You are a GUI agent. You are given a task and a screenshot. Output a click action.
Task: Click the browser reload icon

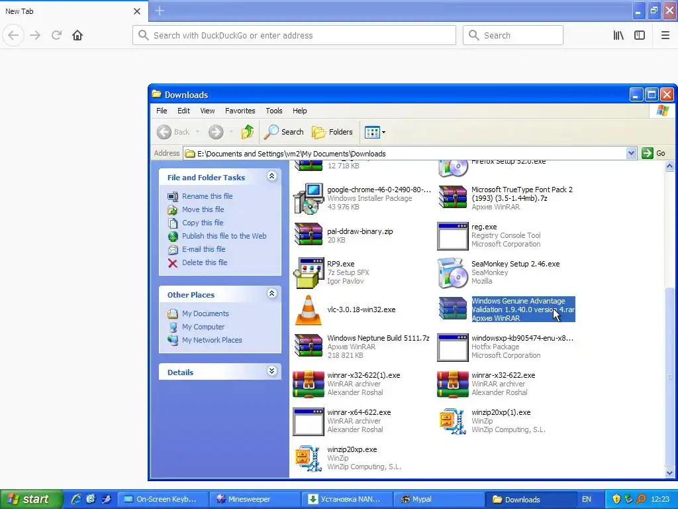[56, 35]
